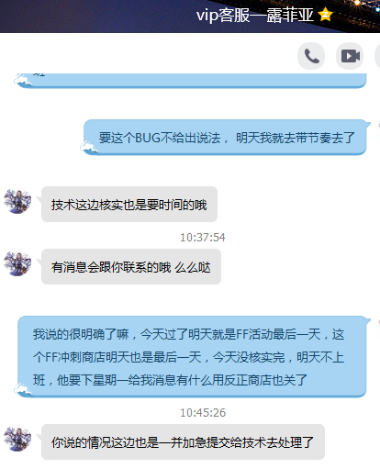Click cloud decoration on the long FF message

click(23, 389)
